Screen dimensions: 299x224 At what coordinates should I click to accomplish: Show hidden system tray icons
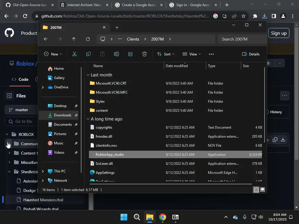226,217
